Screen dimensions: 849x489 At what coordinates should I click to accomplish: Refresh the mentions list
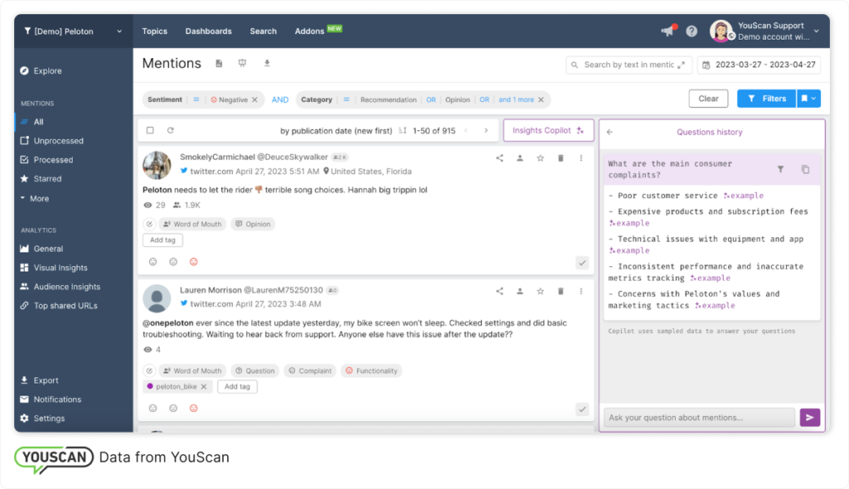coord(171,131)
